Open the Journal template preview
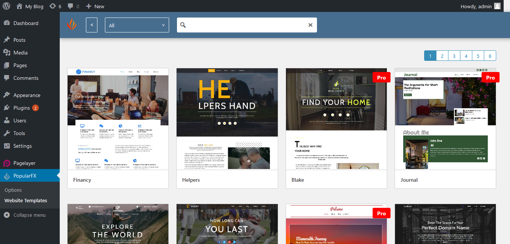This screenshot has height=244, width=510. pos(445,119)
